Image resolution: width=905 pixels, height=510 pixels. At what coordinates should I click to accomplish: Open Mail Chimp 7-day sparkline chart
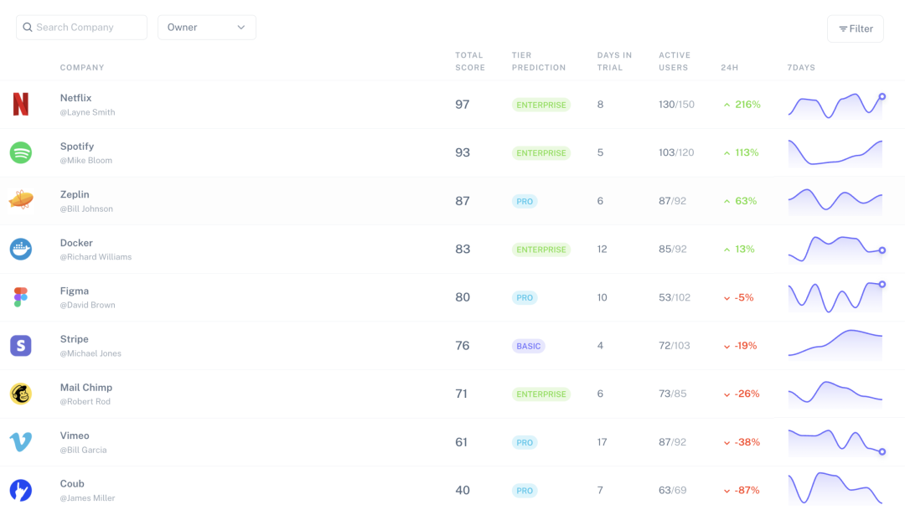point(835,394)
